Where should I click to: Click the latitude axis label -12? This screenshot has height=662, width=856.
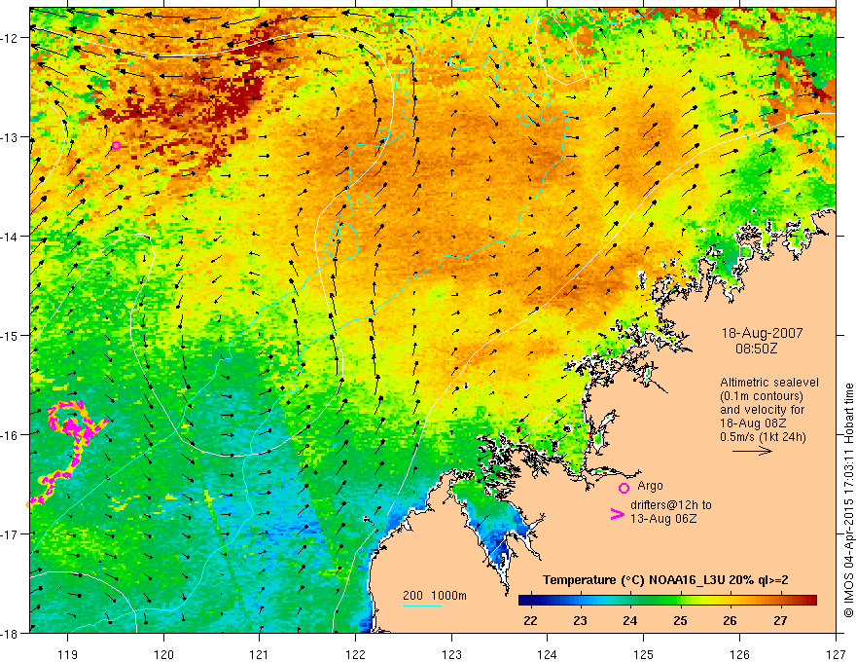11,38
